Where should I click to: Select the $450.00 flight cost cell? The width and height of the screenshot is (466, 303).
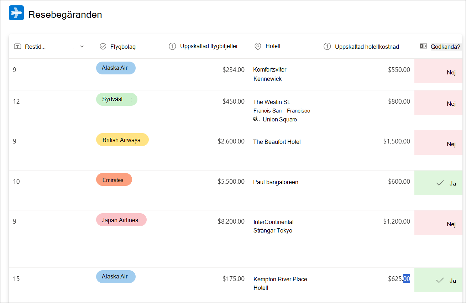point(234,101)
